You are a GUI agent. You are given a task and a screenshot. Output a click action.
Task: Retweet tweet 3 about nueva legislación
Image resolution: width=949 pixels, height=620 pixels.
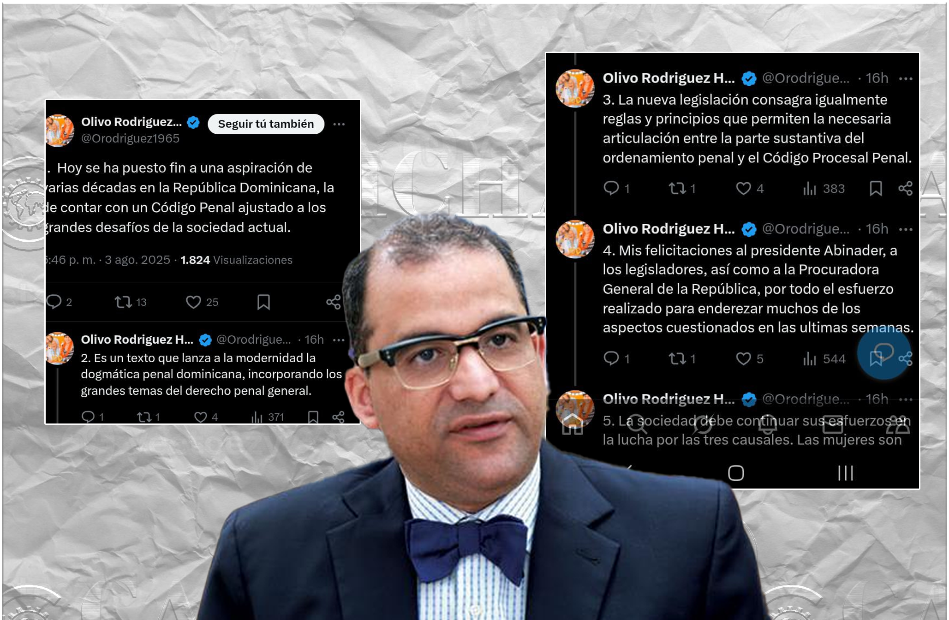coord(677,188)
